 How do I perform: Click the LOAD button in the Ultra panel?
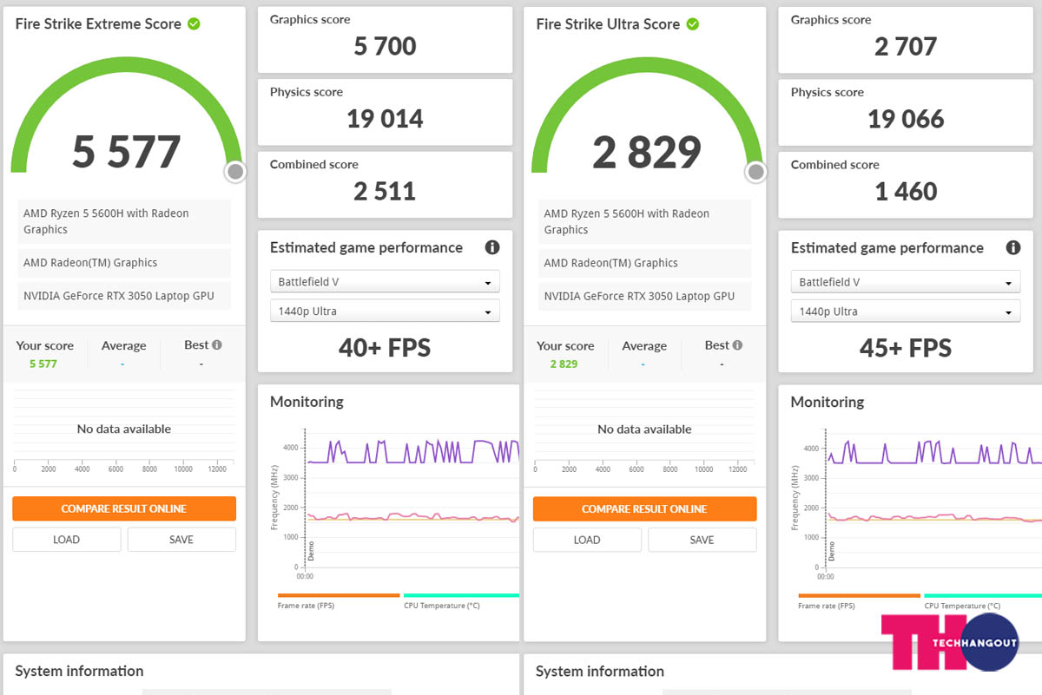tap(587, 540)
